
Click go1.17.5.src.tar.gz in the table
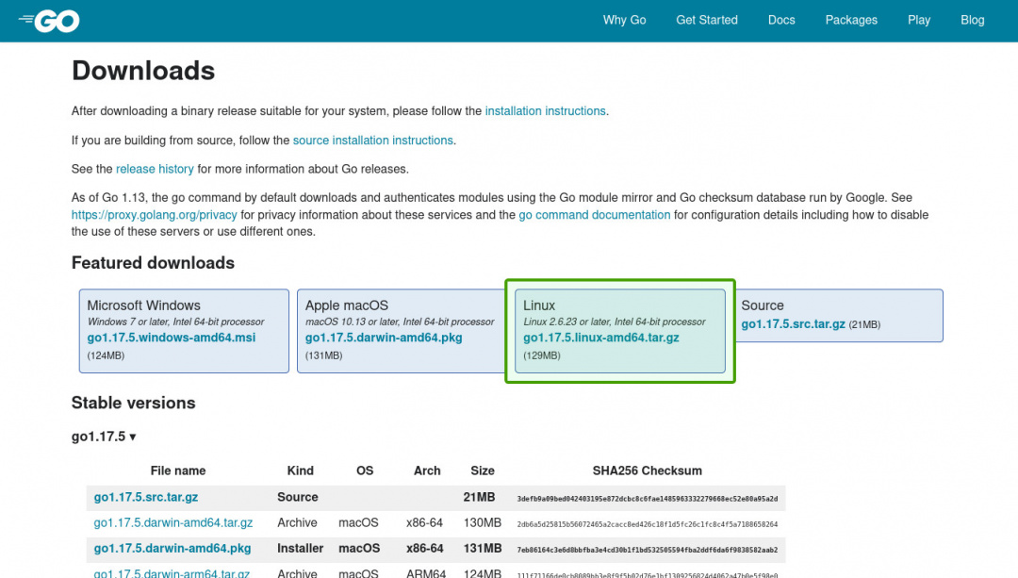point(146,497)
